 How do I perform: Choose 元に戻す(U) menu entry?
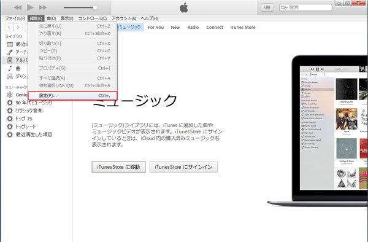tap(72, 26)
